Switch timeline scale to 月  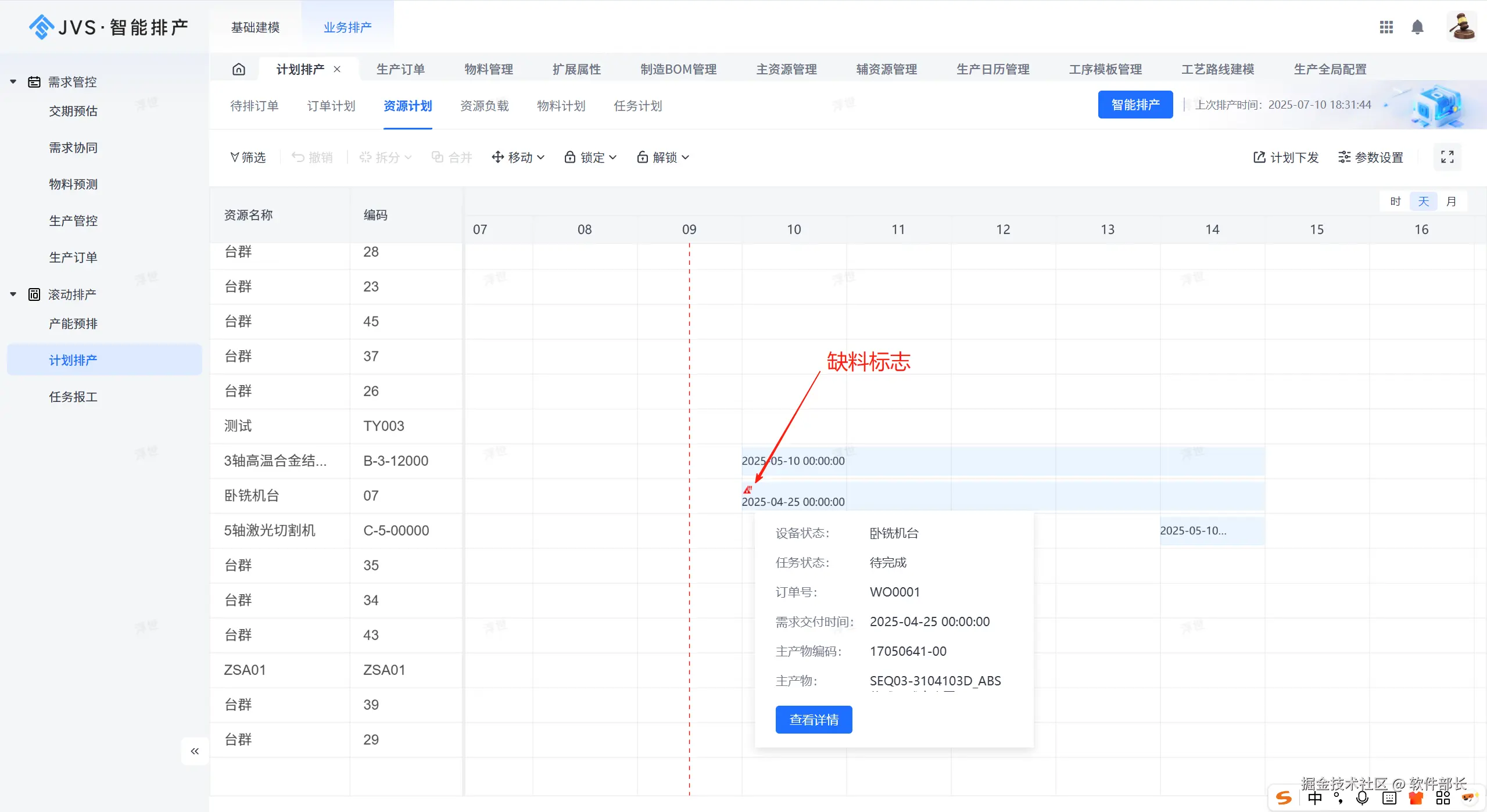pos(1451,202)
